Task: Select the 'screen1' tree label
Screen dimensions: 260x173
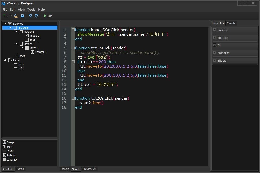Action: (29, 32)
